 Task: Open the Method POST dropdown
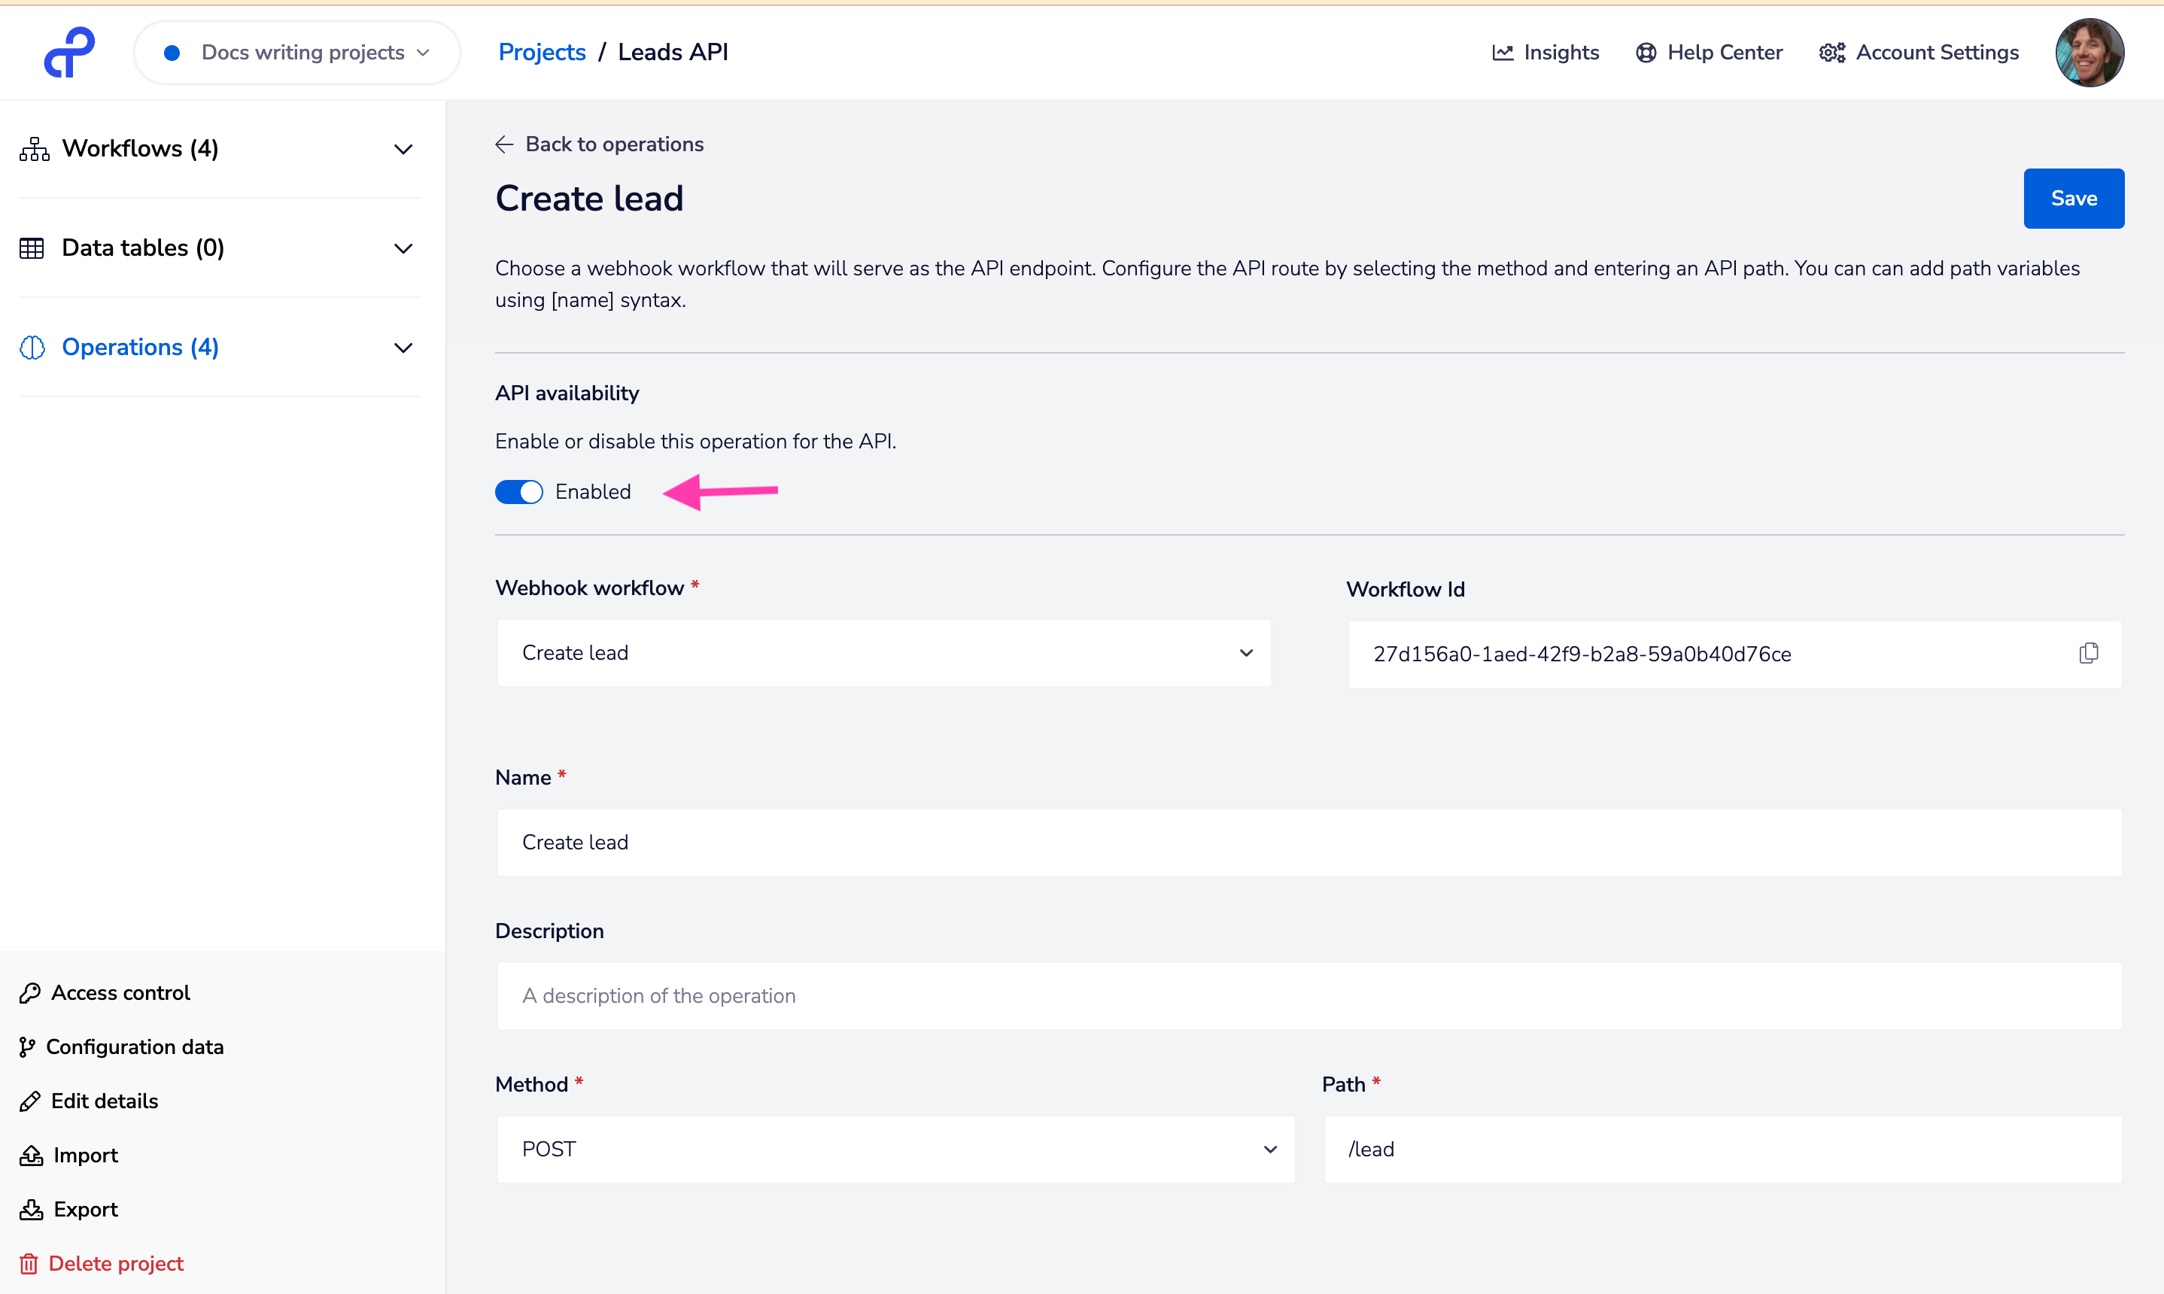tap(895, 1150)
